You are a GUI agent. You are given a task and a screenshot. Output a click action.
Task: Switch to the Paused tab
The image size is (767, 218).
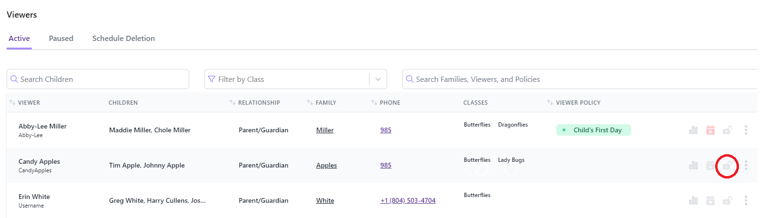coord(61,38)
